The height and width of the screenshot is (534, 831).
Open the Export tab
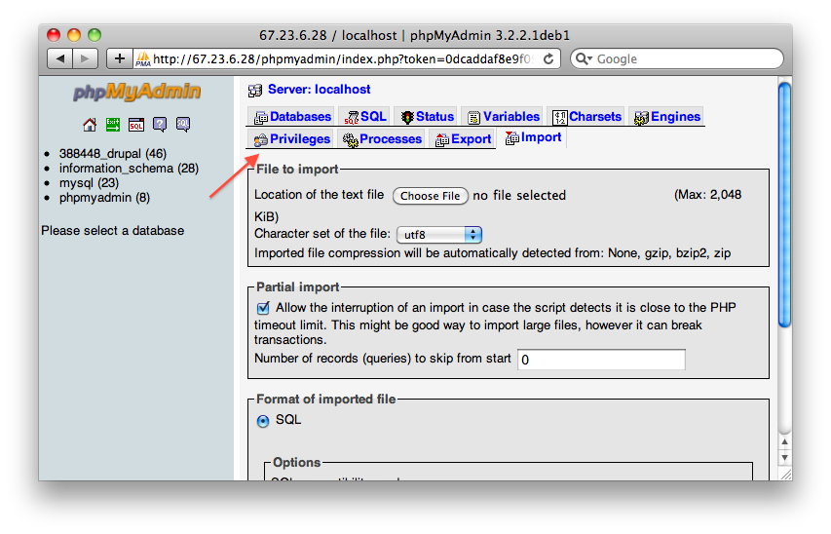pyautogui.click(x=463, y=139)
